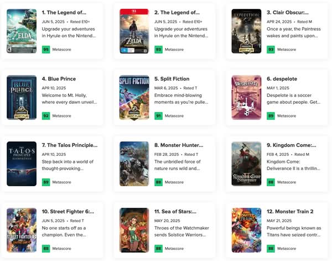Click the Metascore badge for Monster Train 2
The width and height of the screenshot is (332, 261).
(x=271, y=248)
